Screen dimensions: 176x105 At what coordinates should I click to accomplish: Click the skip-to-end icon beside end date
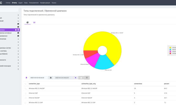(x=76, y=78)
